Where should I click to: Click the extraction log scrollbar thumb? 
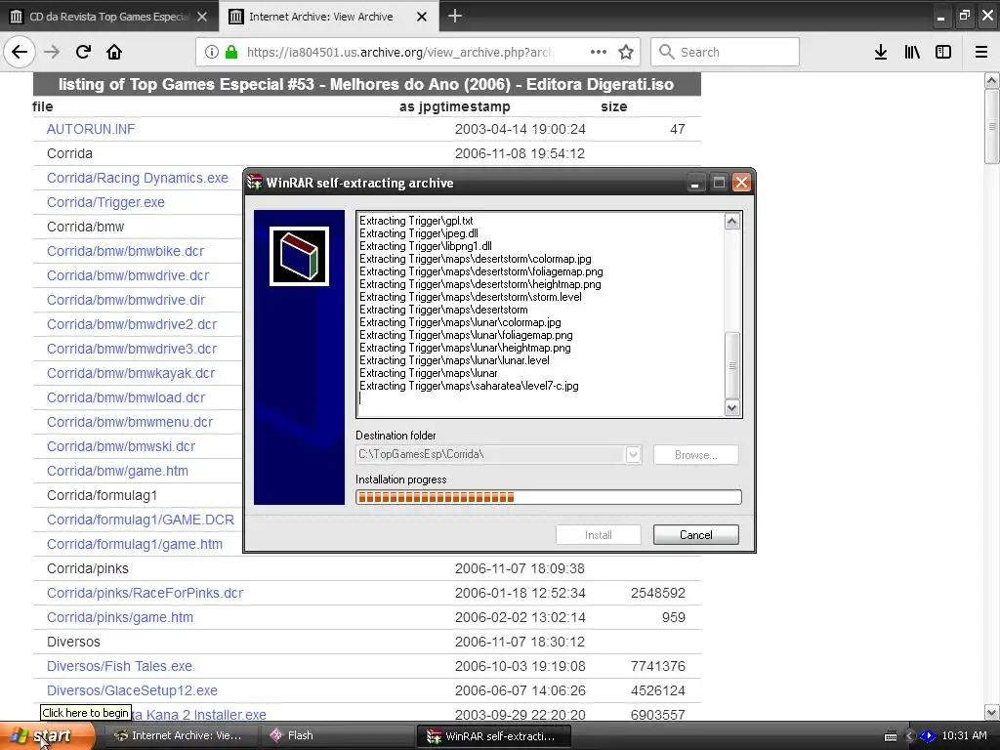732,365
